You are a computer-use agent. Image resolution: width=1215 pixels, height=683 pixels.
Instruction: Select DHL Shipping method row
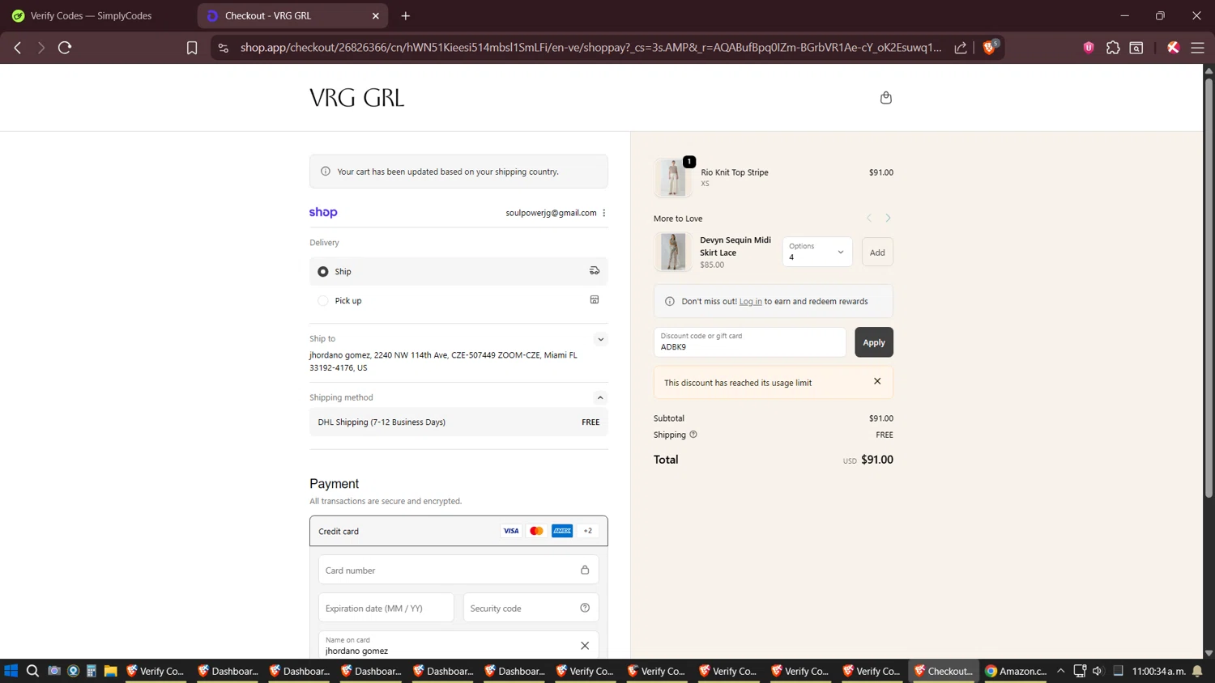click(x=458, y=422)
